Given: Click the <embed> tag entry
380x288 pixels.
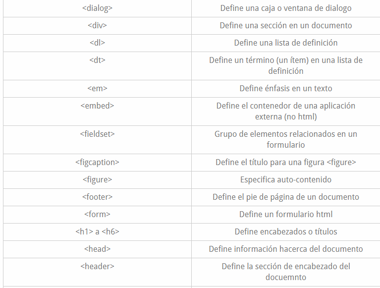Looking at the screenshot, I should coord(97,106).
